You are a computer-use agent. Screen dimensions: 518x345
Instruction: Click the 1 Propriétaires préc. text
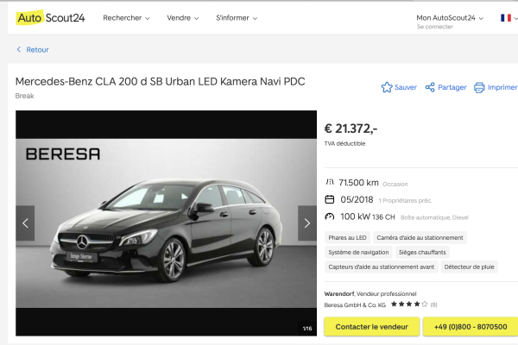405,200
